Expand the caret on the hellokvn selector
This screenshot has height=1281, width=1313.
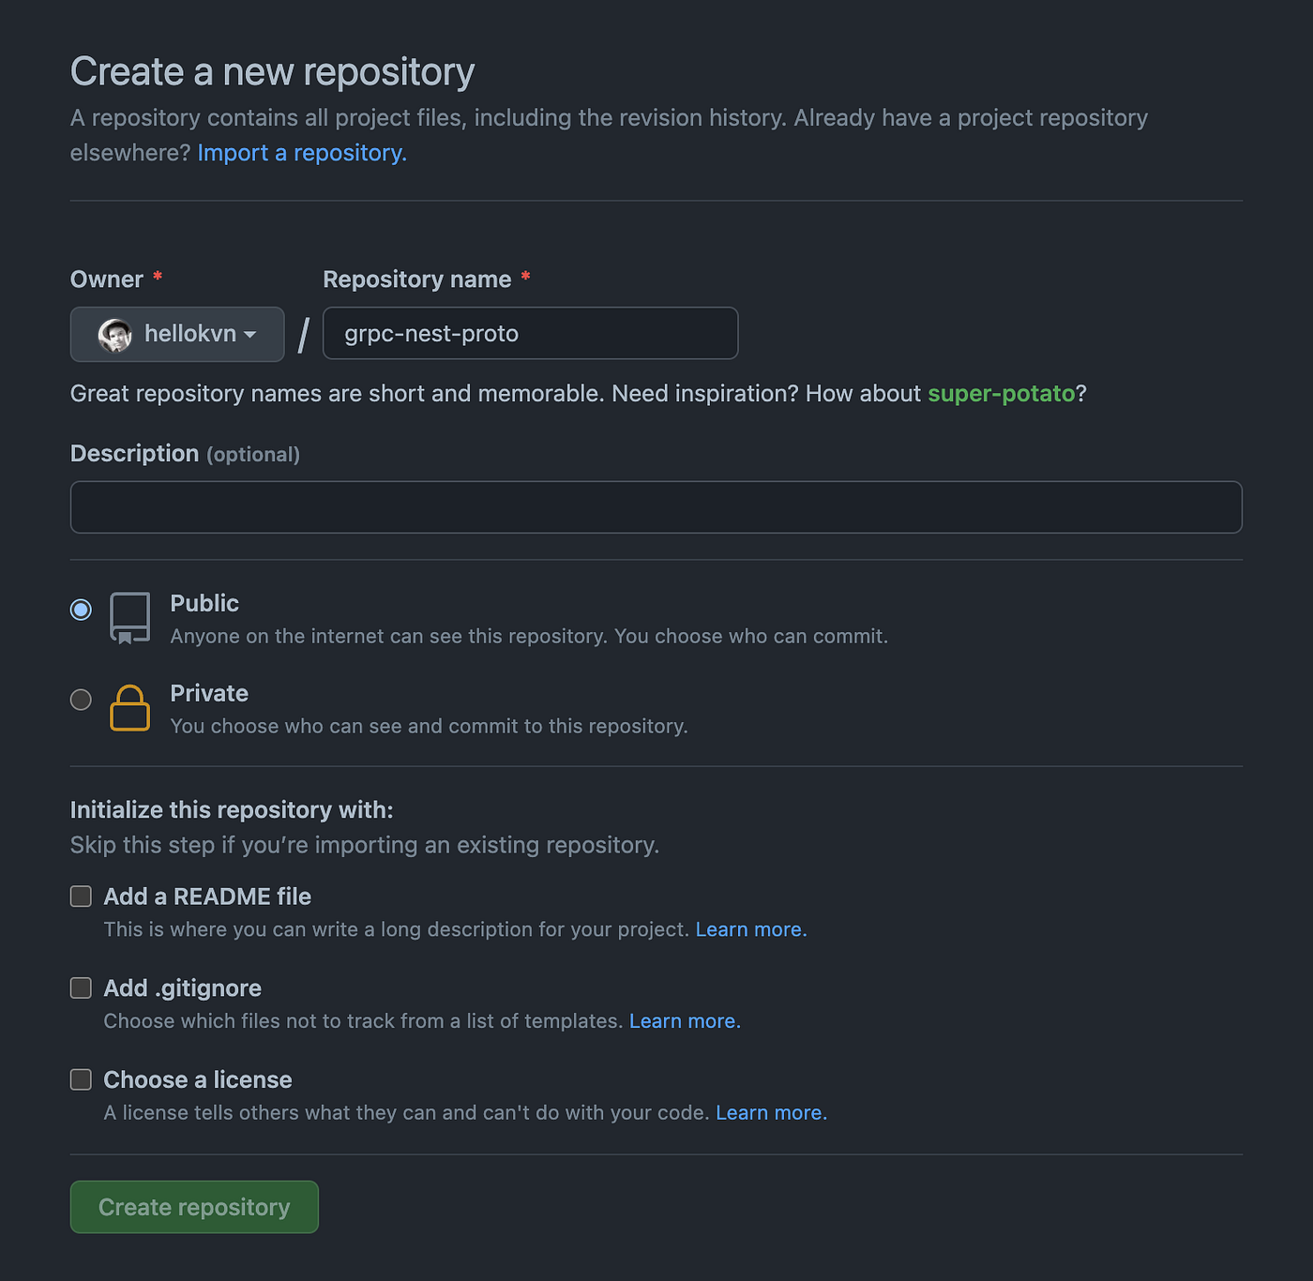249,335
